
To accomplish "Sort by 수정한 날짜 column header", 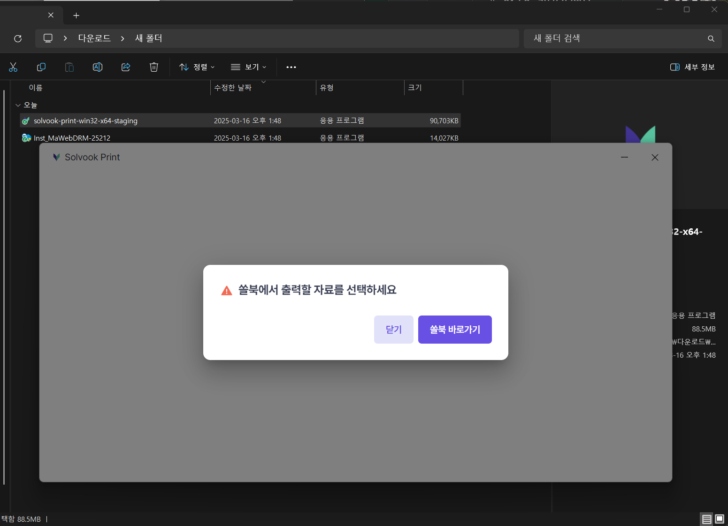I will tap(233, 88).
